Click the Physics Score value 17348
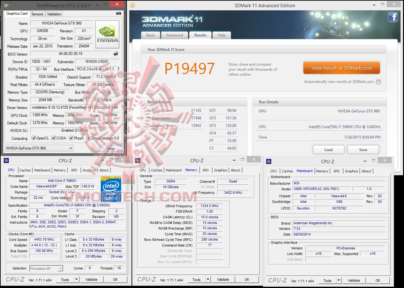The width and height of the screenshot is (404, 288). coord(196,118)
